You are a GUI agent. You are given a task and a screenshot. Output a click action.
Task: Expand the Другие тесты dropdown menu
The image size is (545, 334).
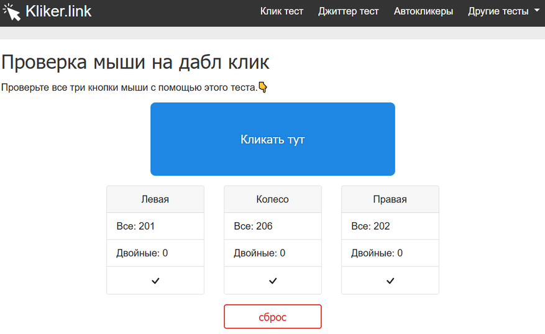pyautogui.click(x=503, y=11)
